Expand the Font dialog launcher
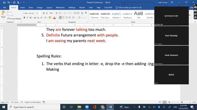This screenshot has width=197, height=110. click(57, 22)
